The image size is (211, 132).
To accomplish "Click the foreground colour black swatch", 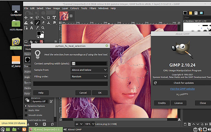I will coord(39,33).
